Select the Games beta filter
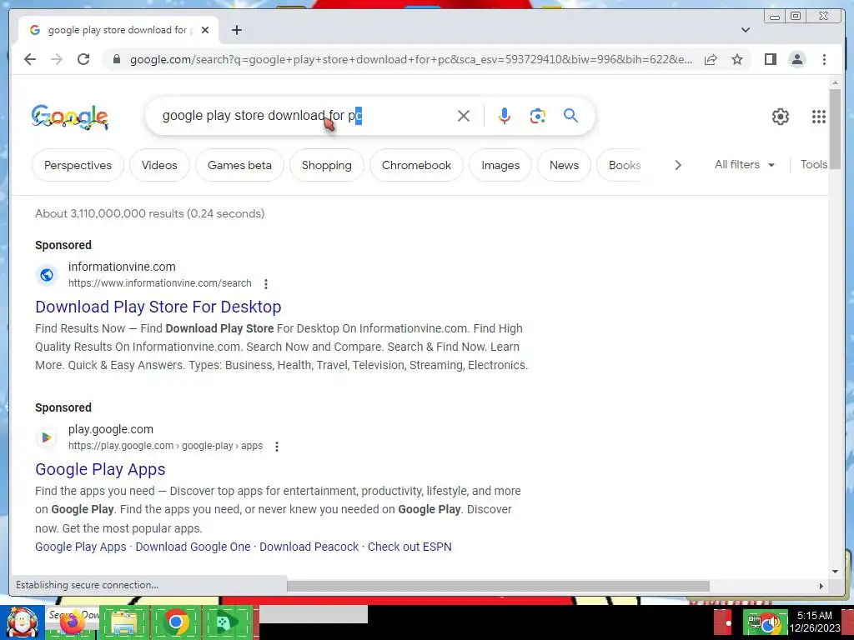This screenshot has height=640, width=854. [x=239, y=165]
